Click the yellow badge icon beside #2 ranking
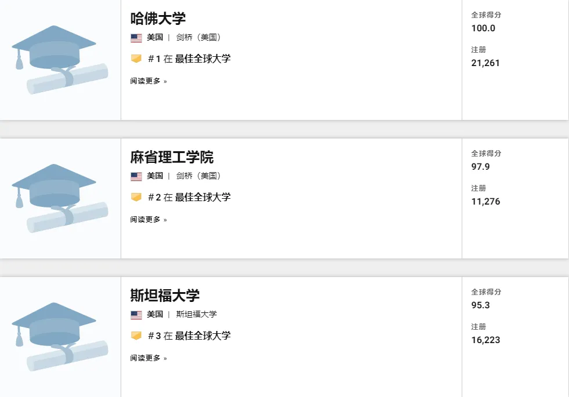Screen dimensions: 569x397 (136, 197)
